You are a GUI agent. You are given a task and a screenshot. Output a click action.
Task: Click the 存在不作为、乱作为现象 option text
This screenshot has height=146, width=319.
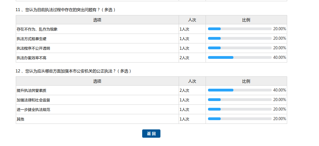[x=37, y=29]
